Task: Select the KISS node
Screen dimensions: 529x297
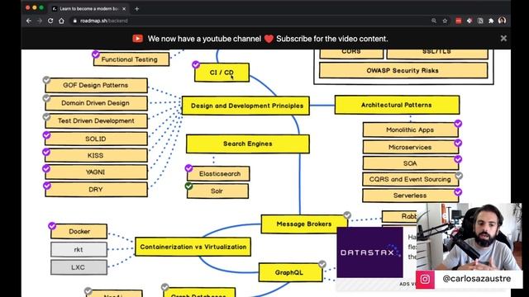Action: pos(96,156)
